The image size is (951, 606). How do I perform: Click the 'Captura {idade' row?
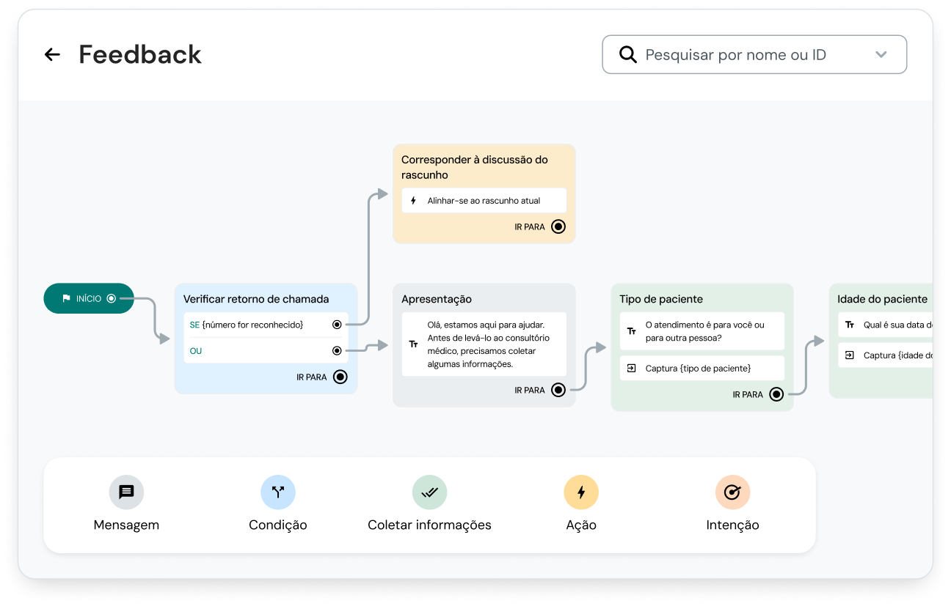pos(885,355)
